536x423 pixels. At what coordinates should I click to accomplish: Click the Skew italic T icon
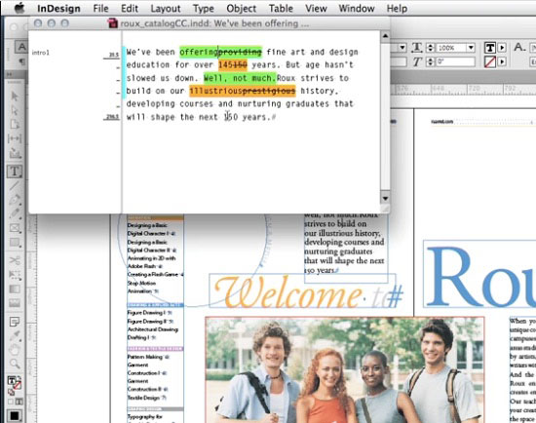[x=417, y=62]
